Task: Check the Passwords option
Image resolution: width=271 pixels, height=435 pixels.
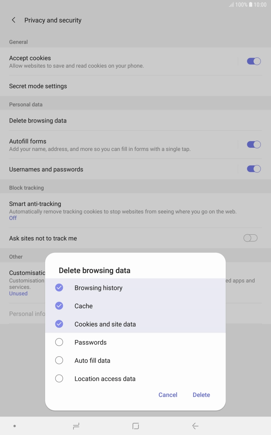Action: [x=59, y=342]
